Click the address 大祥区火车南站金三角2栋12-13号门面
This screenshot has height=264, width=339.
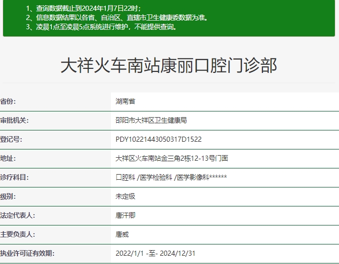[x=172, y=158]
